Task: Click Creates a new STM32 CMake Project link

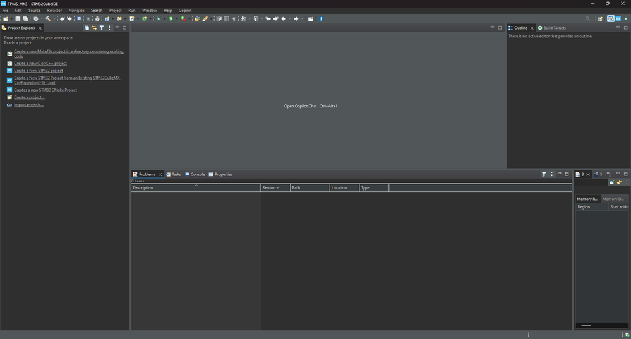Action: click(x=45, y=90)
